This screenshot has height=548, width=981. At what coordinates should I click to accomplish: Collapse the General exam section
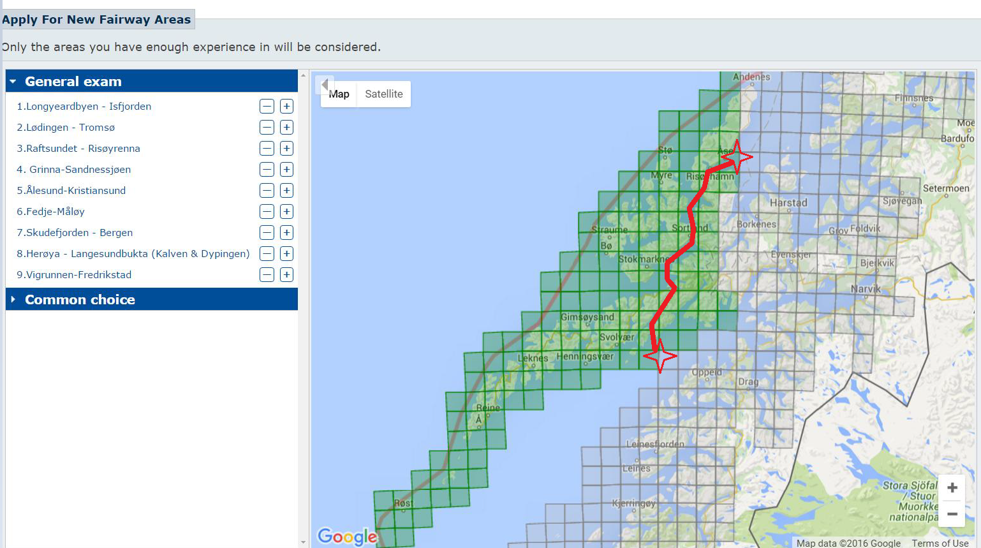(x=13, y=82)
